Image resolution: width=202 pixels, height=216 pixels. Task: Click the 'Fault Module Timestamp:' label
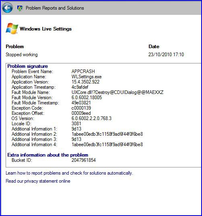(x=35, y=103)
